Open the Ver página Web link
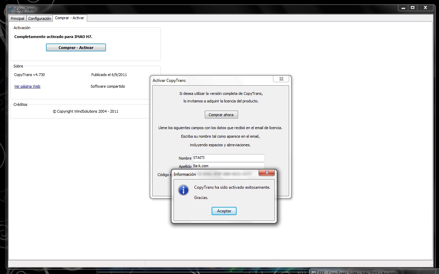439x274 pixels. [27, 86]
